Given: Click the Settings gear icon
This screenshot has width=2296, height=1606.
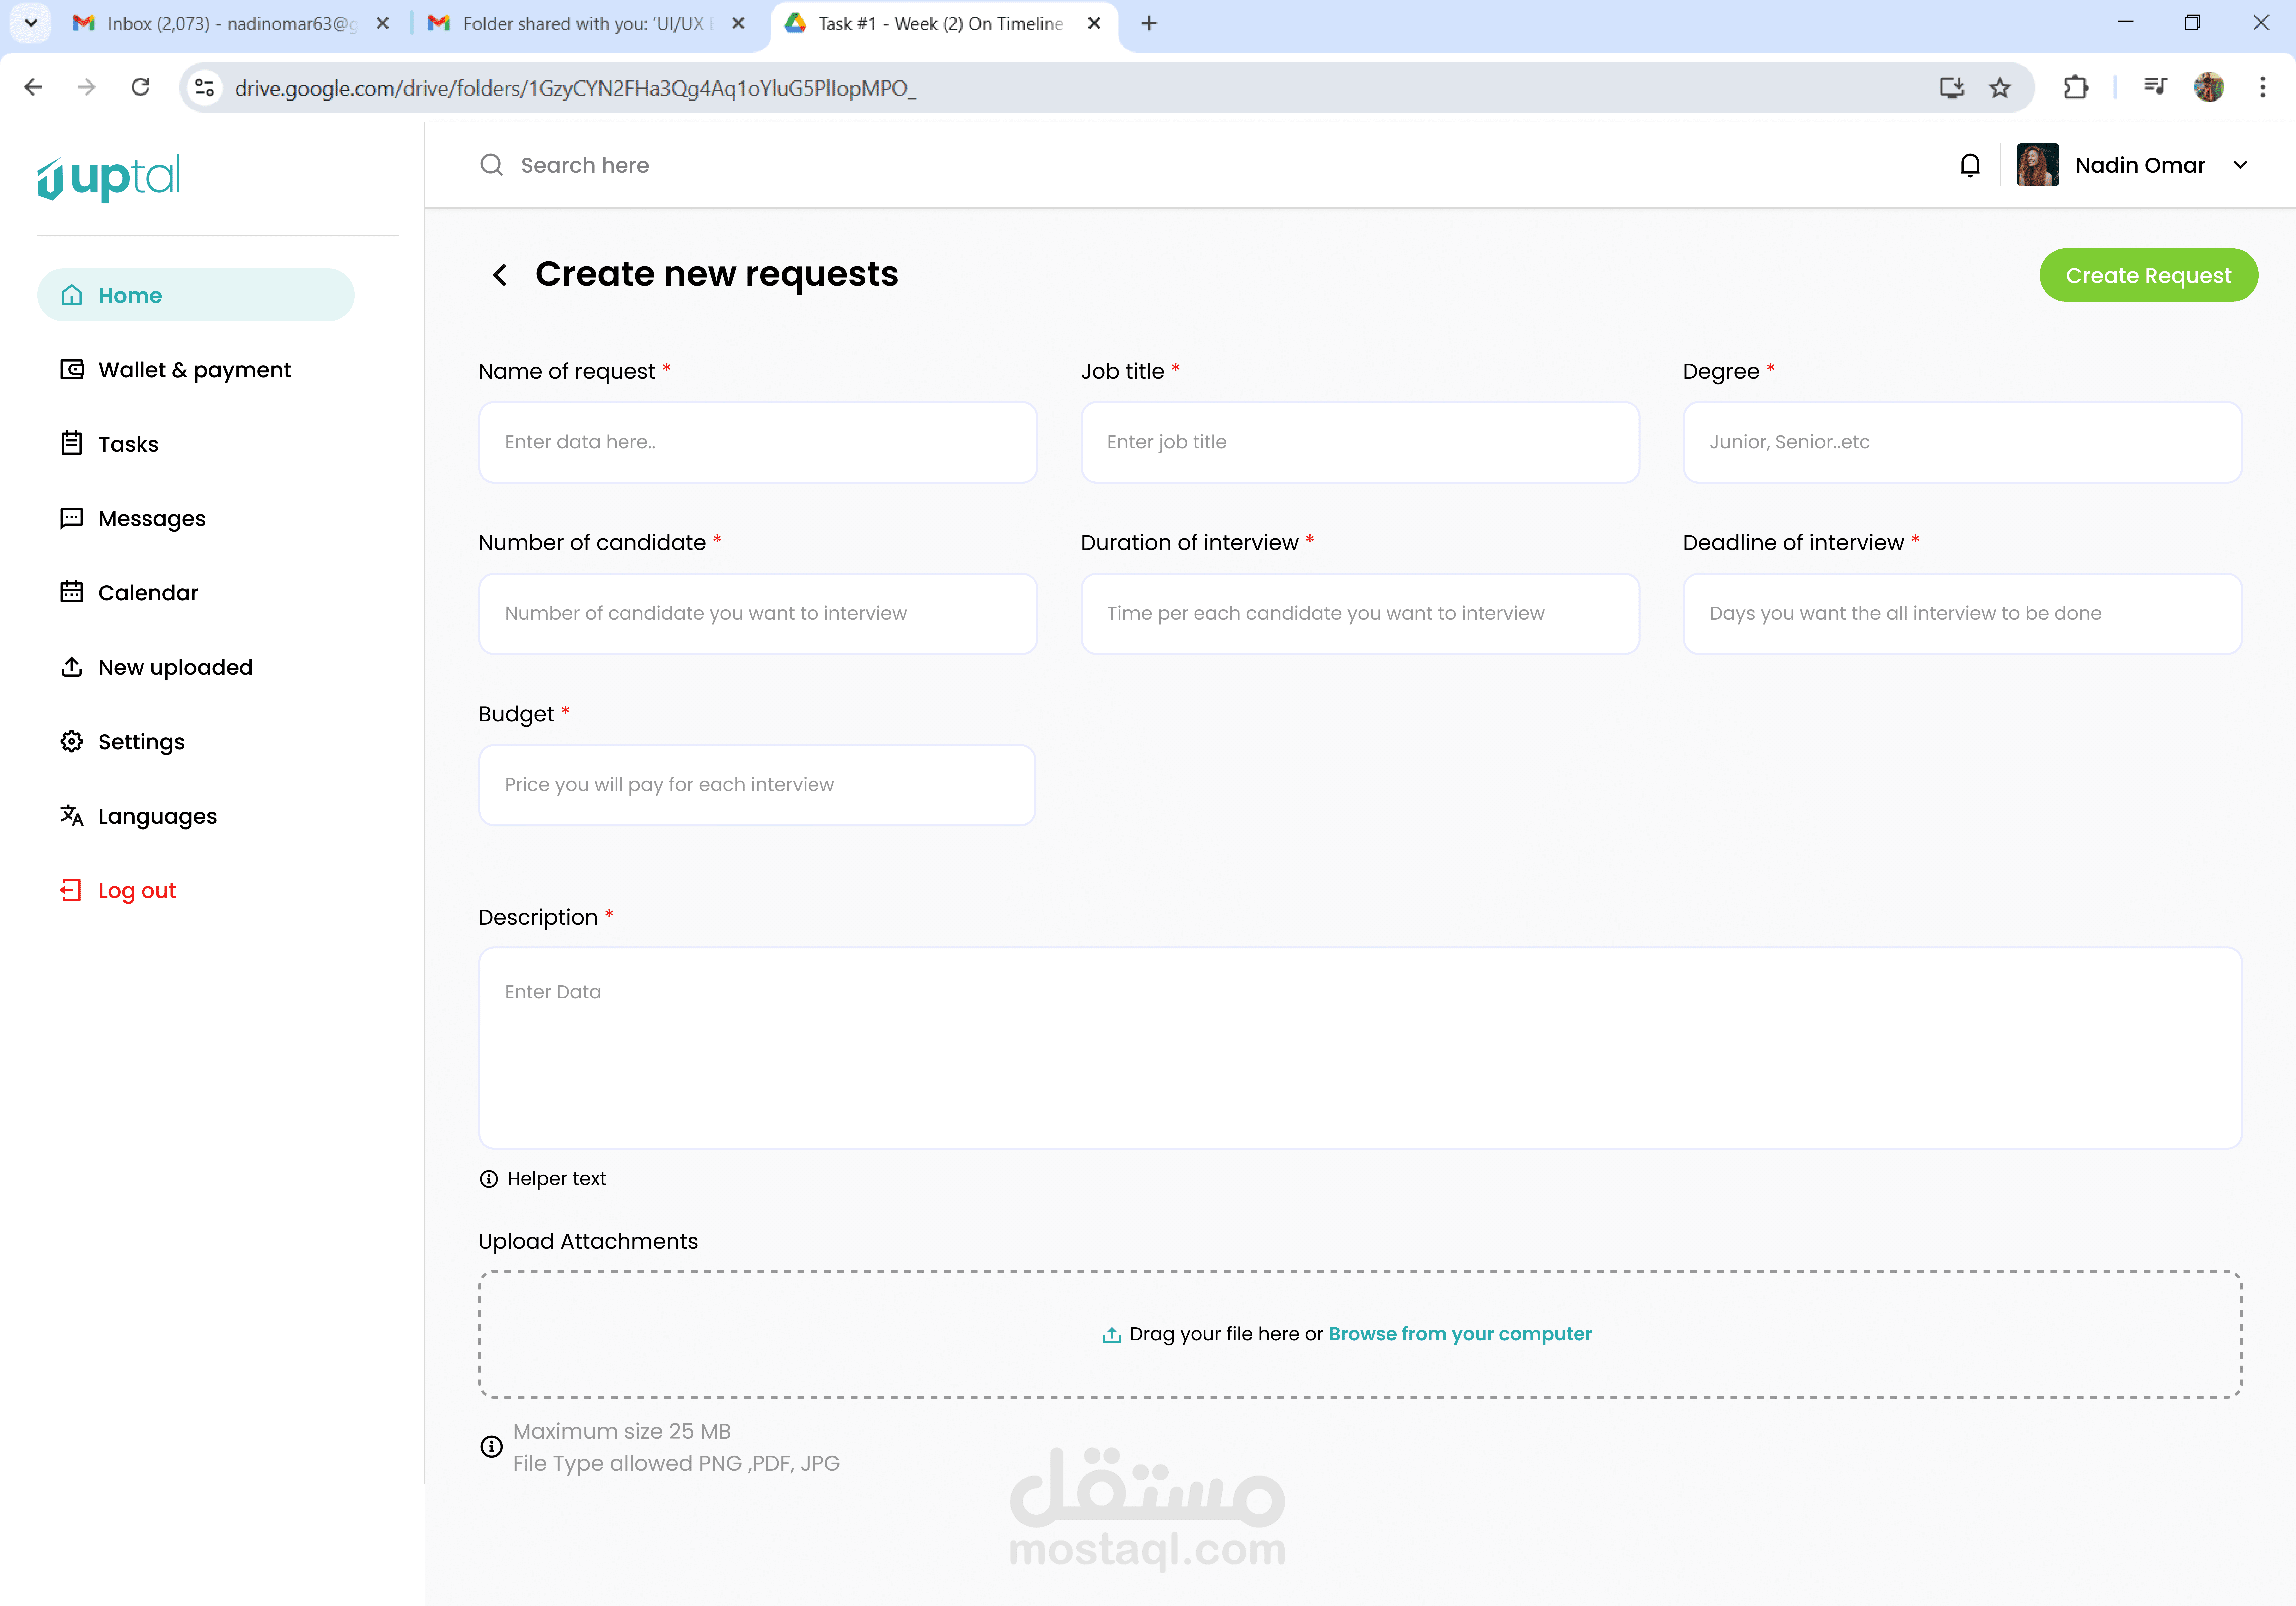Looking at the screenshot, I should click(x=72, y=741).
